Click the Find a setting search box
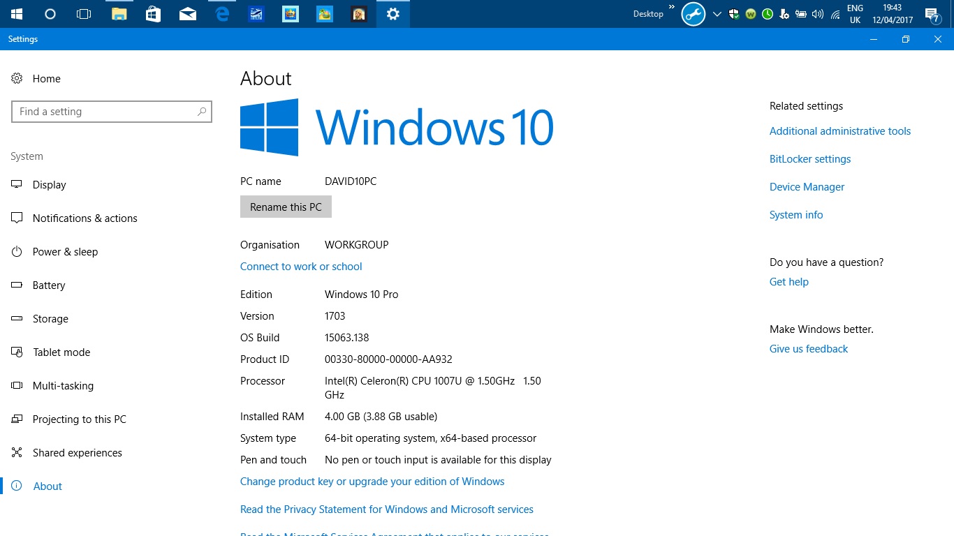Viewport: 954px width, 536px height. pyautogui.click(x=112, y=112)
